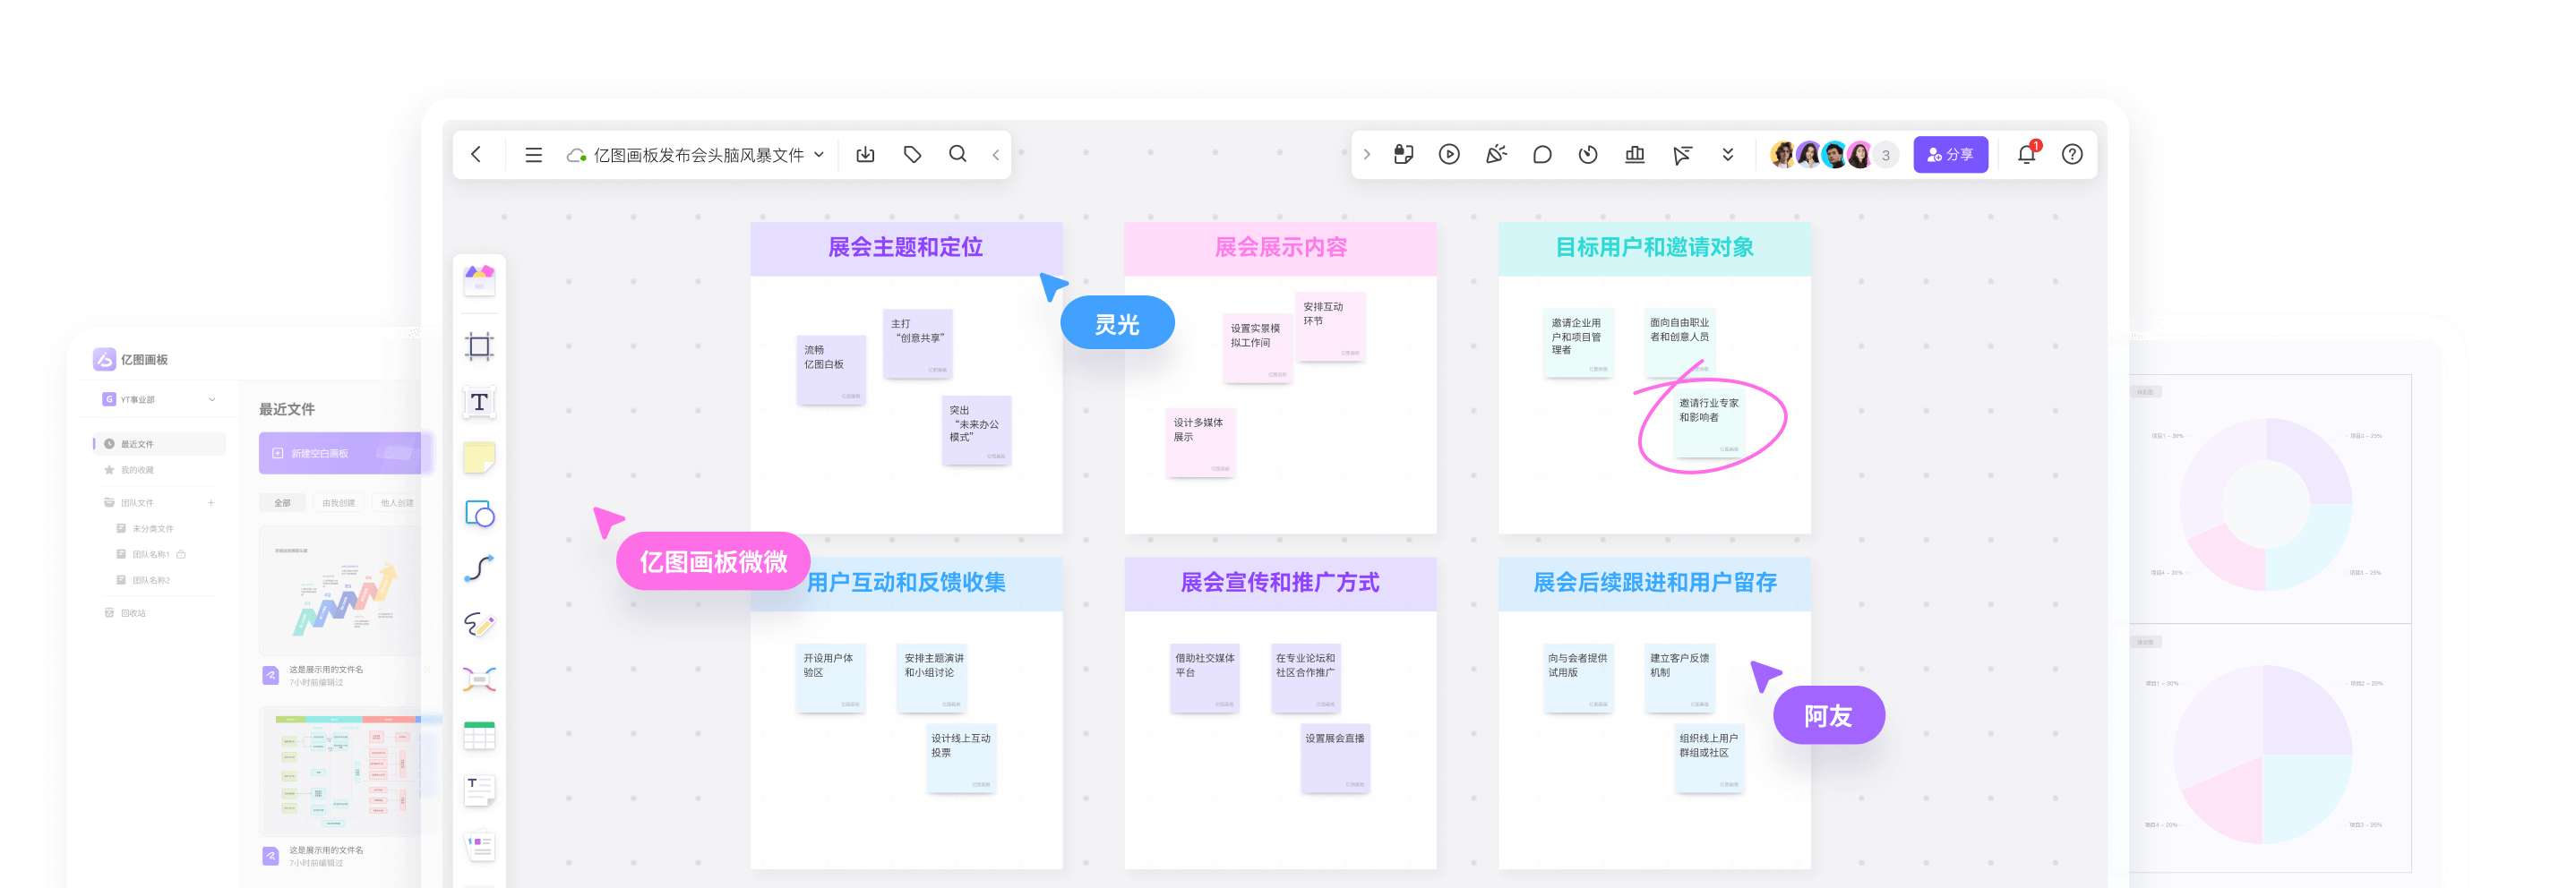Image resolution: width=2576 pixels, height=888 pixels.
Task: Pick the connector line tool
Action: point(478,568)
